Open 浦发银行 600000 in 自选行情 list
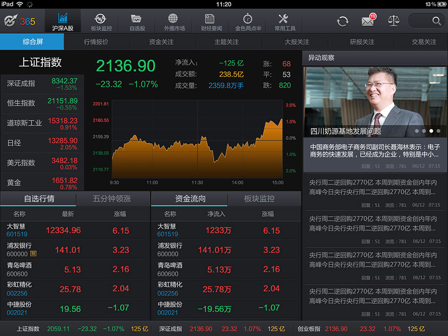448x336 pixels. [x=75, y=250]
